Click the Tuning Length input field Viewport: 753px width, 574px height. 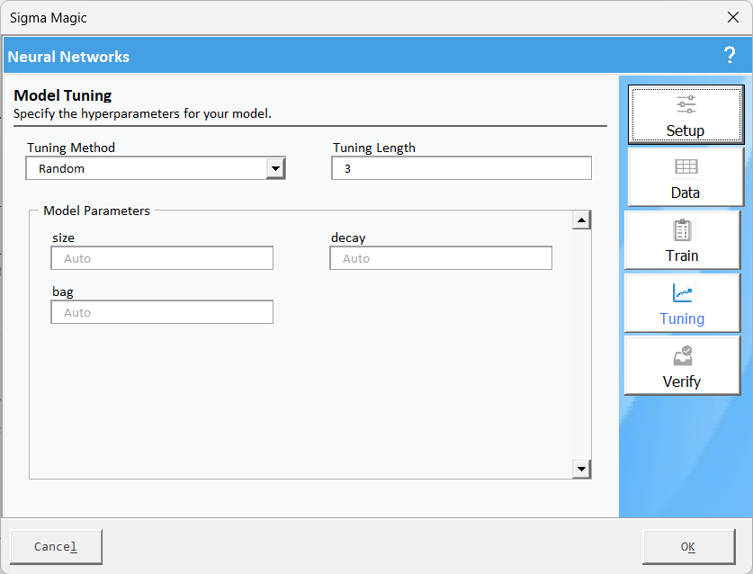462,168
